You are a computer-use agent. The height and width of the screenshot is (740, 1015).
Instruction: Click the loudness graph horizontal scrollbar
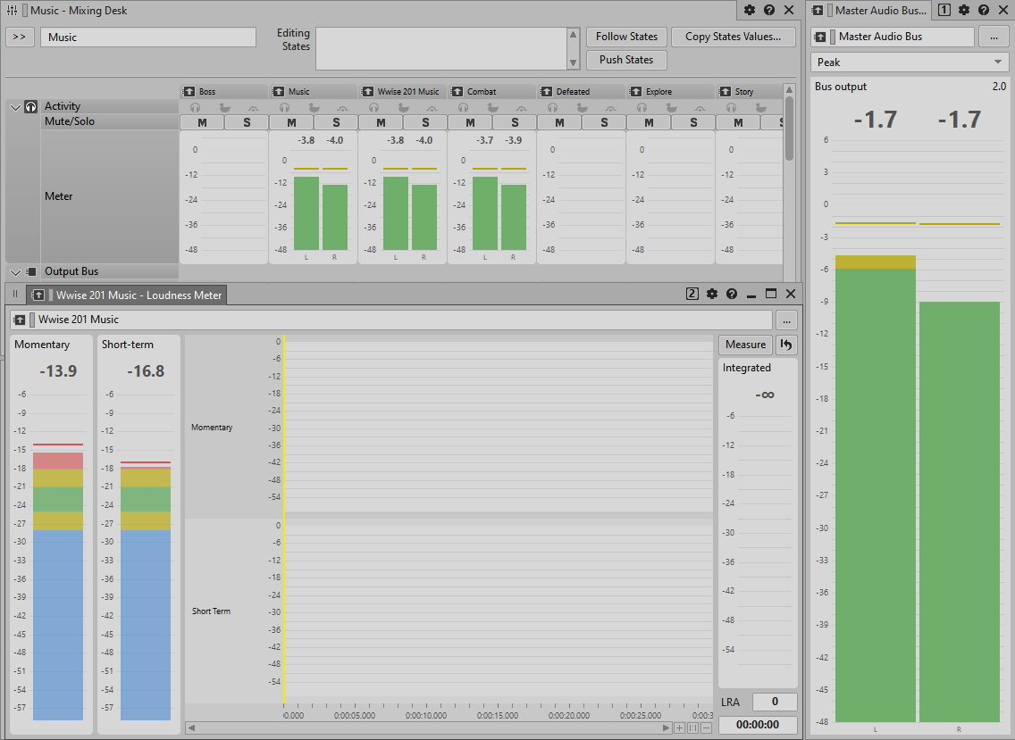[429, 728]
